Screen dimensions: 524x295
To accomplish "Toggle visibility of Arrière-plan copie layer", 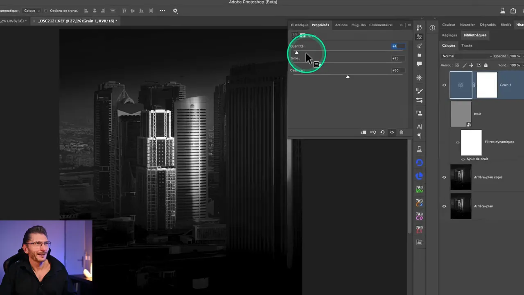I will click(444, 177).
